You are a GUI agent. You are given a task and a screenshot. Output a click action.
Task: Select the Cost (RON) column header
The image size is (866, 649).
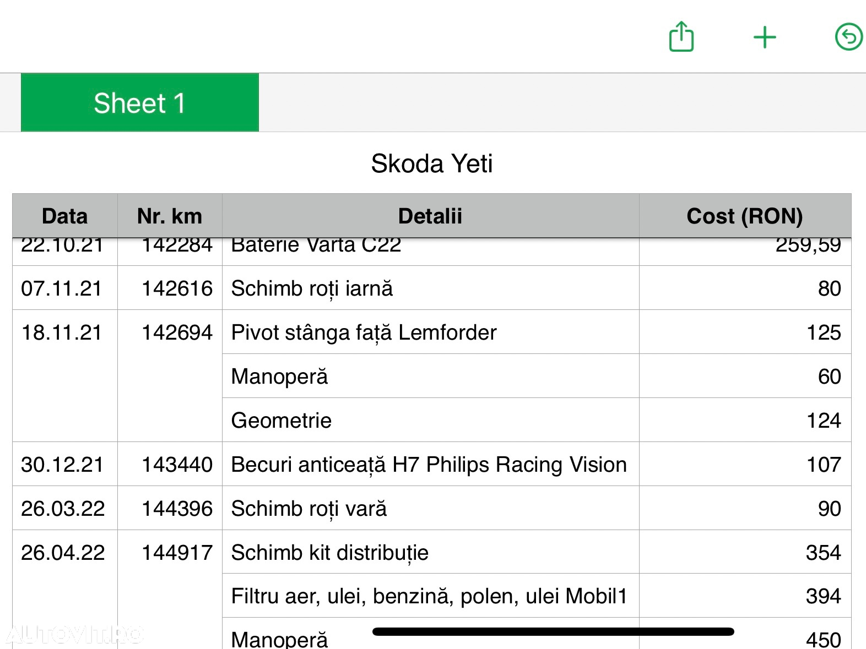click(745, 216)
